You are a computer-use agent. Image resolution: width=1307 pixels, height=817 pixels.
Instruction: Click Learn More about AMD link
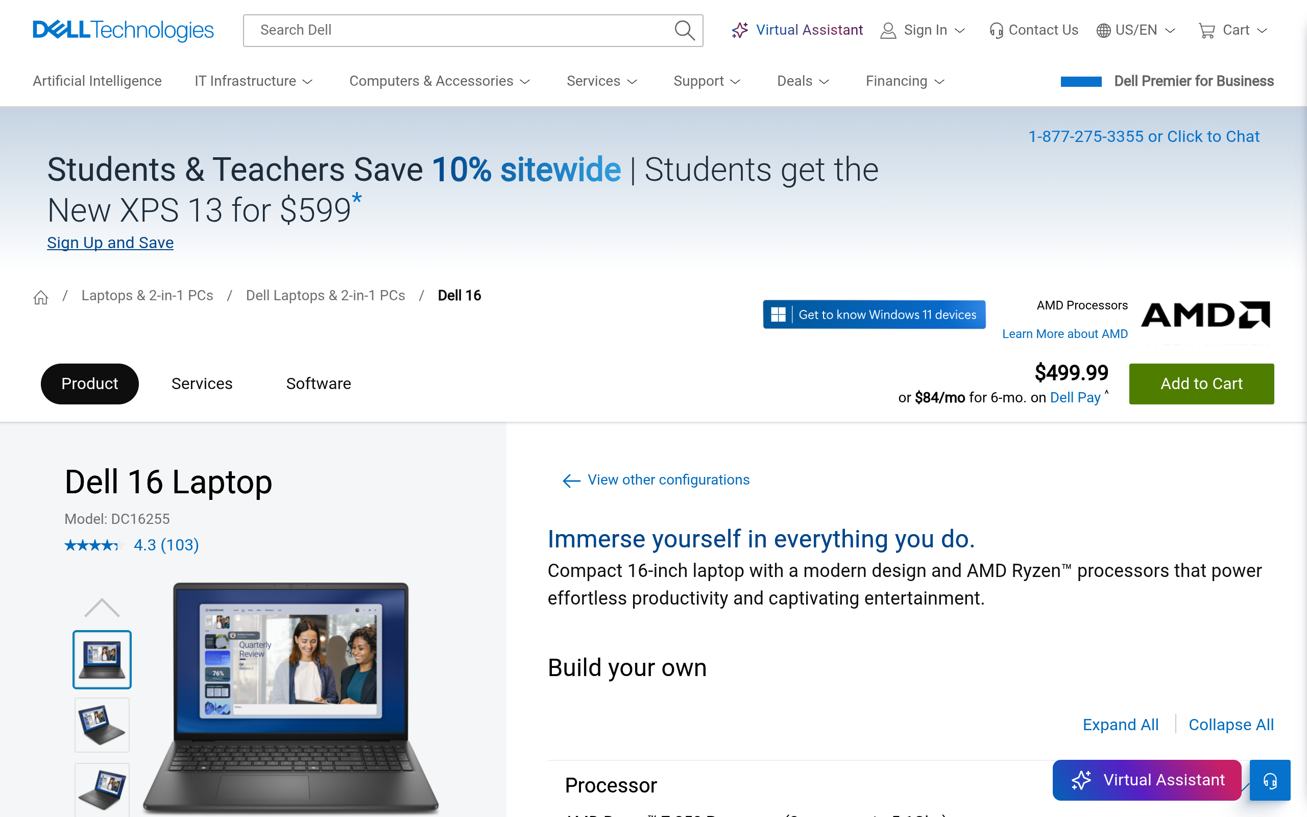[x=1064, y=334]
